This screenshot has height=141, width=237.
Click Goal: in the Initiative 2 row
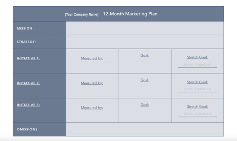145,80
